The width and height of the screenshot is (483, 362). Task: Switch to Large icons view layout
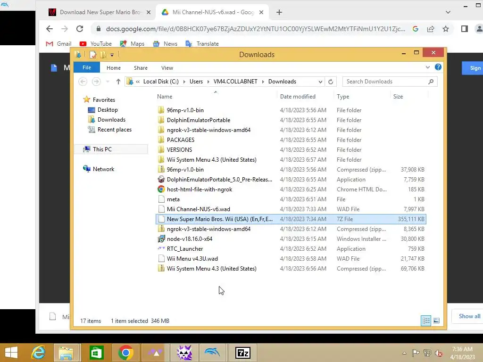coord(436,321)
